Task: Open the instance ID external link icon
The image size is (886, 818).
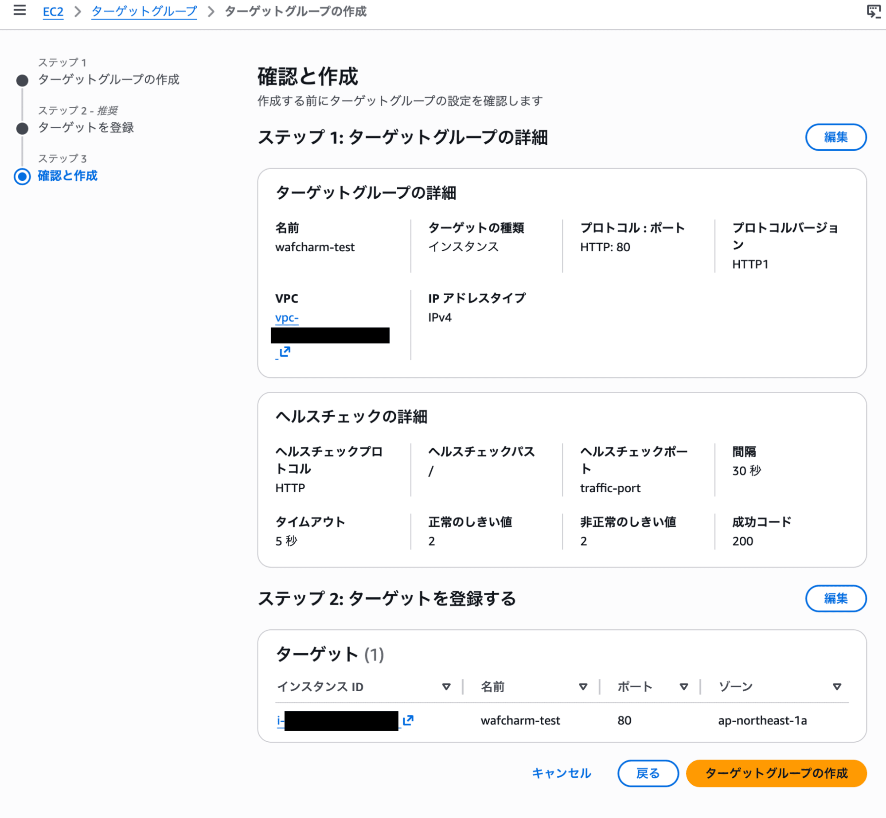Action: [408, 720]
